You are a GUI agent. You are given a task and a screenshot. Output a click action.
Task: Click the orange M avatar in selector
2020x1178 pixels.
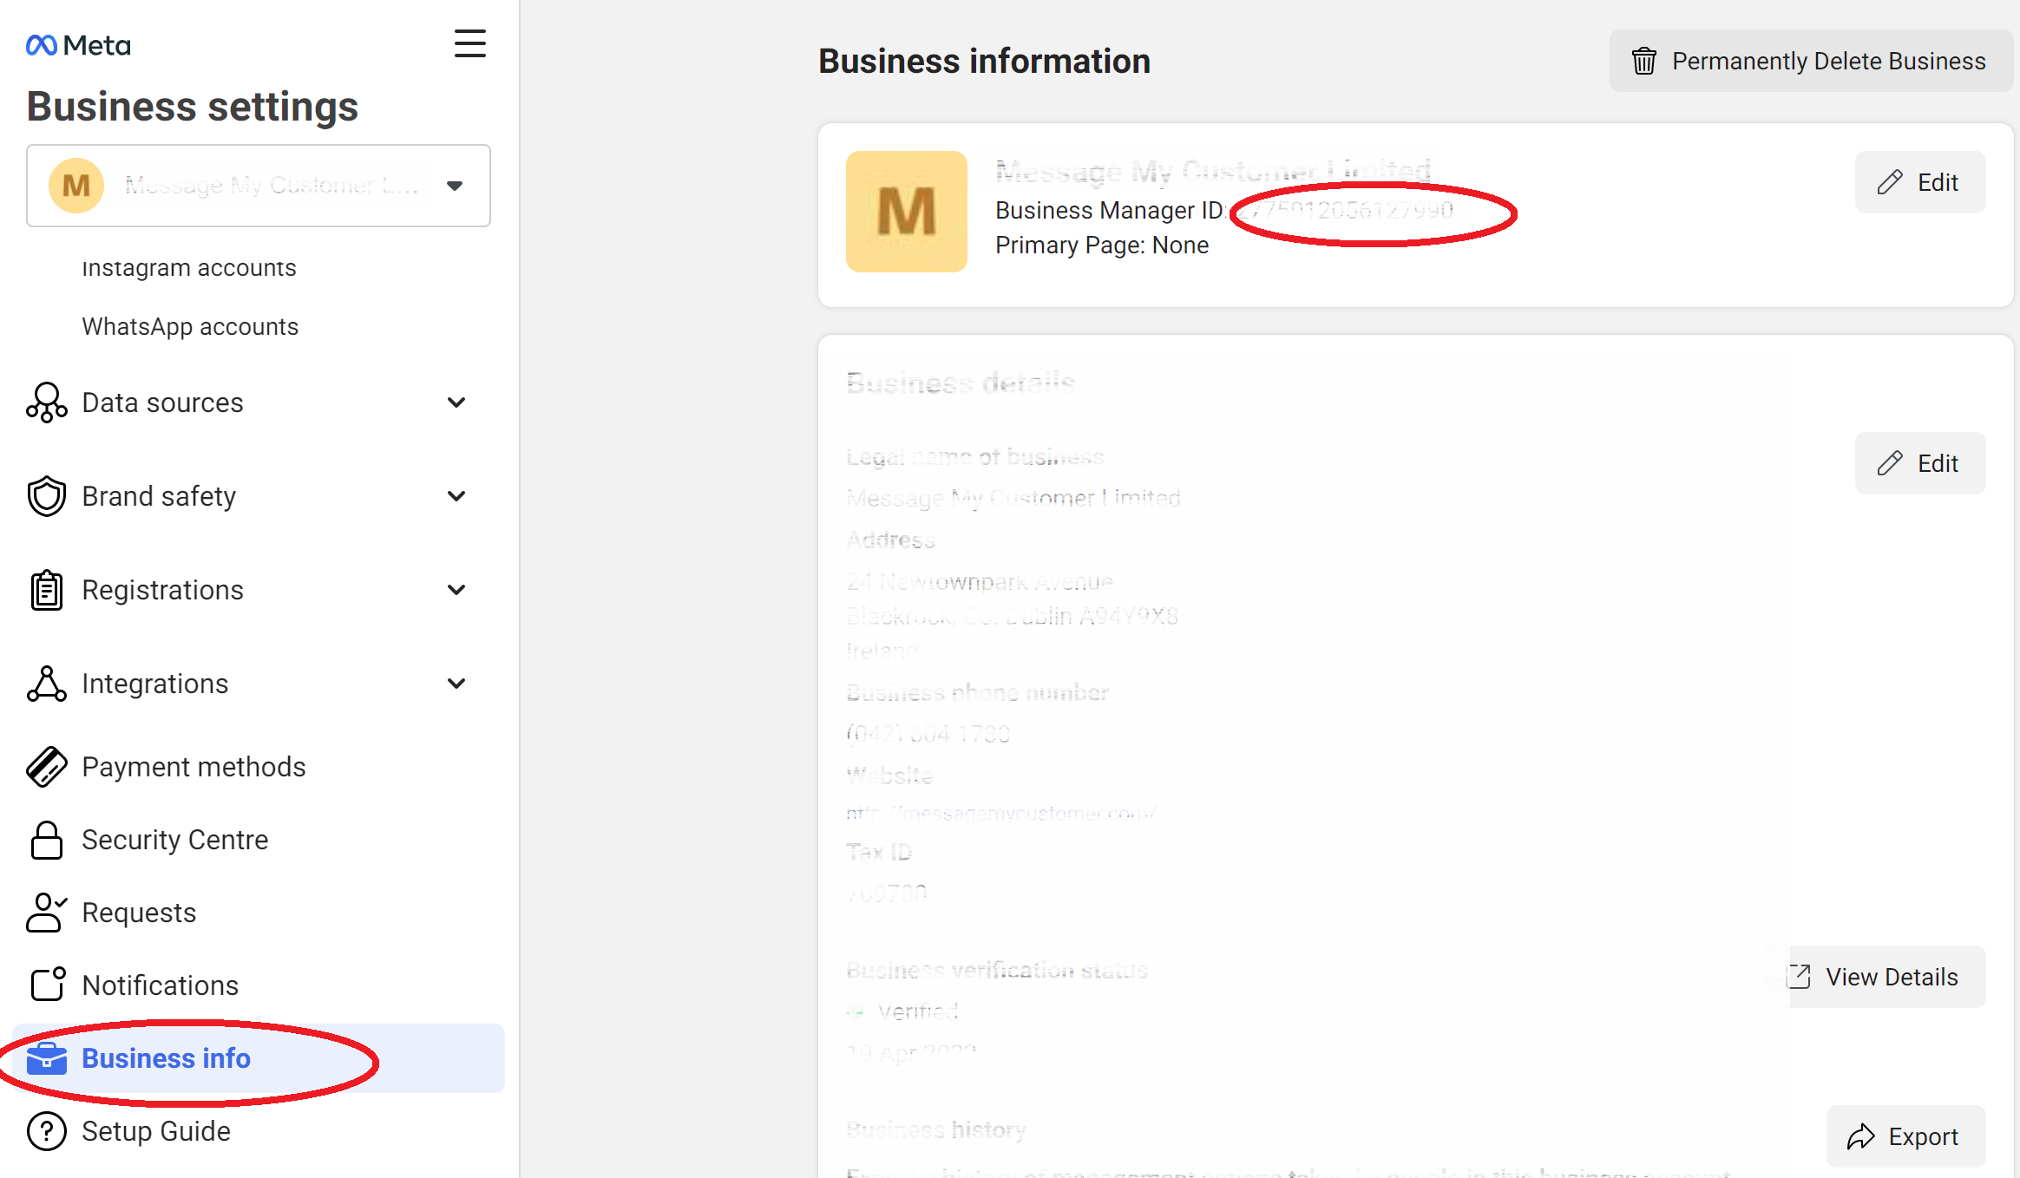coord(76,186)
